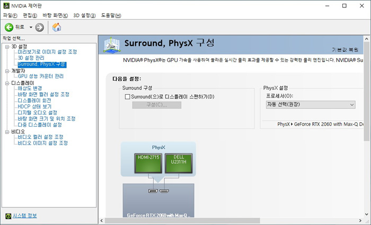The width and height of the screenshot is (371, 225).
Task: Open the 바탕 화면(K) menu
Action: pos(55,15)
